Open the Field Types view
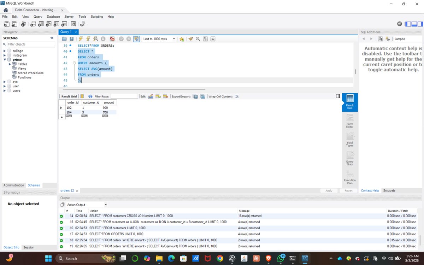 click(350, 139)
